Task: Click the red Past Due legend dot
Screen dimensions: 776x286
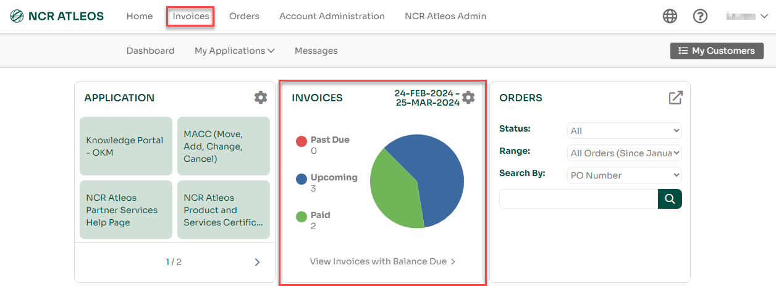Action: click(x=302, y=141)
